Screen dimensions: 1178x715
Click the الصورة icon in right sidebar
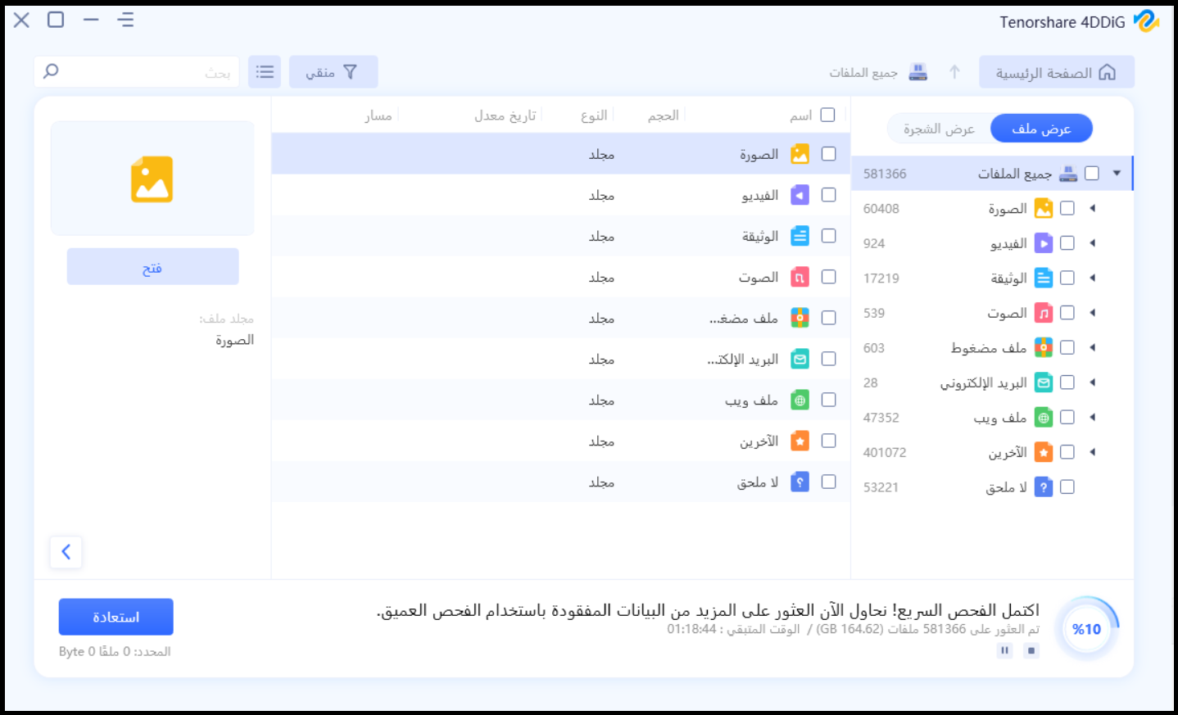(1044, 208)
